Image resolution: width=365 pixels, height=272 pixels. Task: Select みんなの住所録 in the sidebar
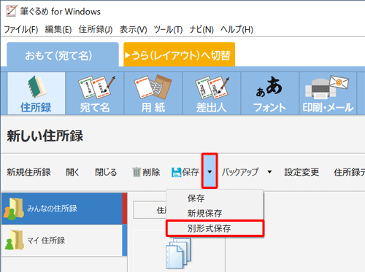tap(64, 209)
